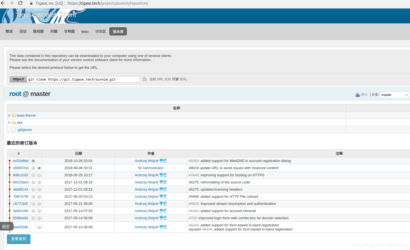Select first radio button for revision ebbf8144

pyautogui.click(x=33, y=189)
